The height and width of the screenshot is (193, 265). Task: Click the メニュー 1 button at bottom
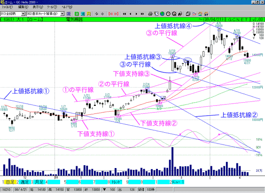(178, 182)
